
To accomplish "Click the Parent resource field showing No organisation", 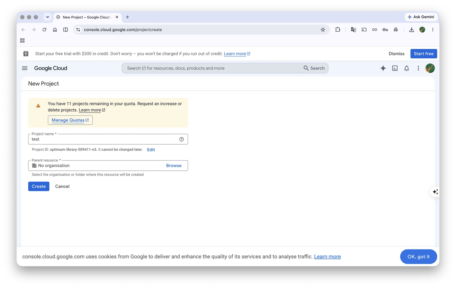I will 108,166.
